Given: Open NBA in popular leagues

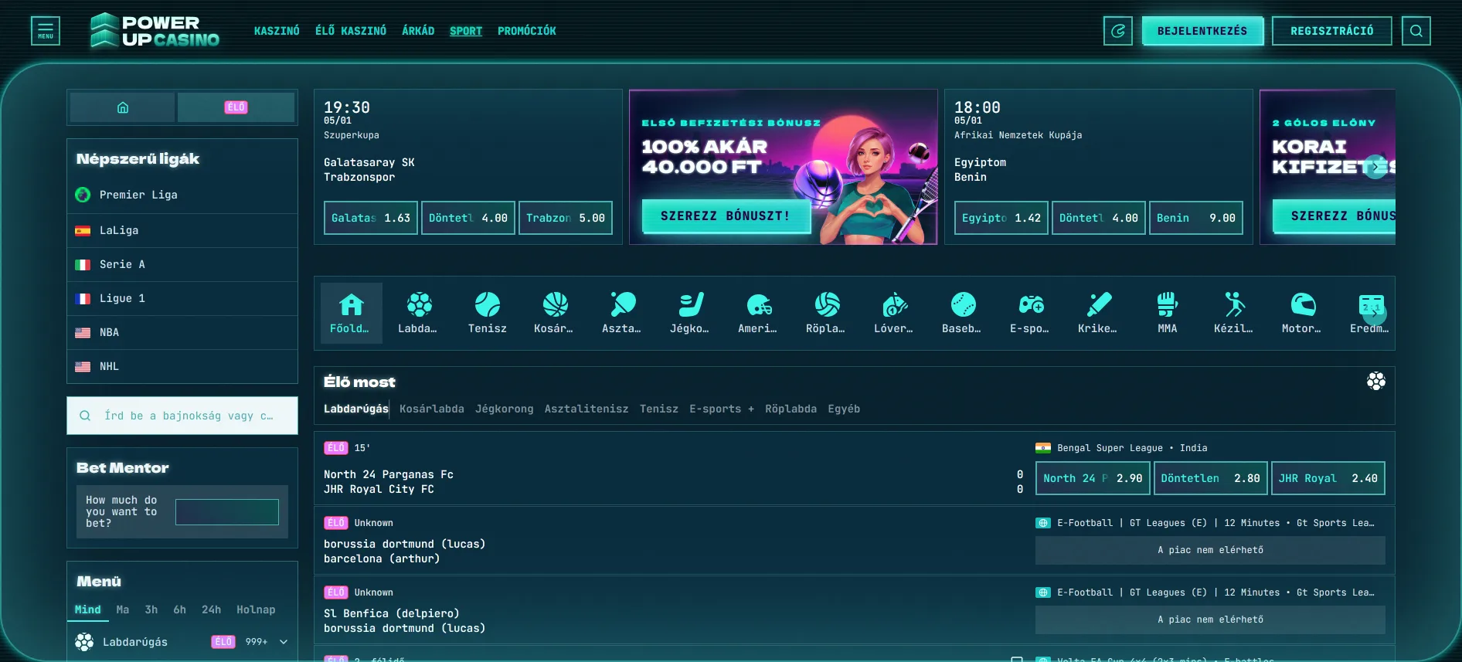Looking at the screenshot, I should coord(182,332).
